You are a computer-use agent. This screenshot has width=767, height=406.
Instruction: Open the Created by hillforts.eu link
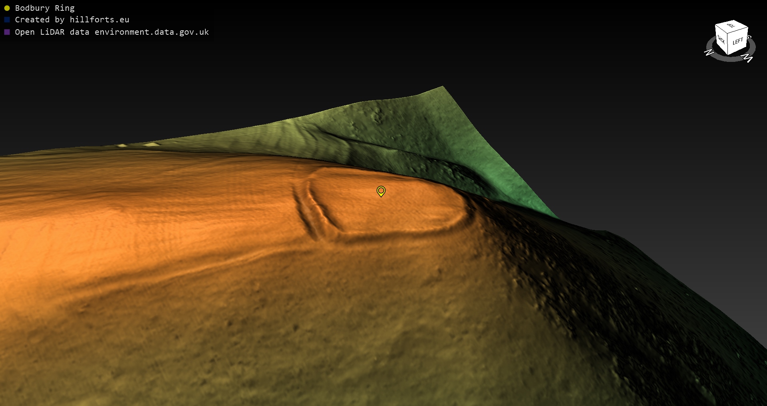click(72, 20)
